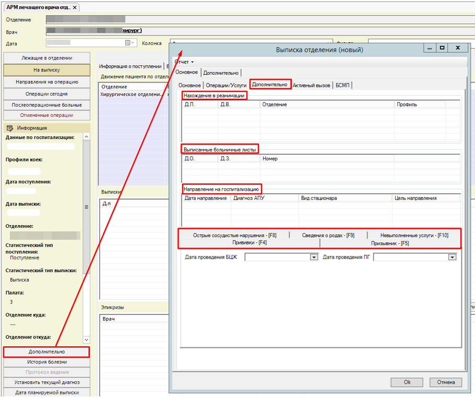Click the Диагноз АПУ column header
The image size is (475, 398).
(265, 198)
